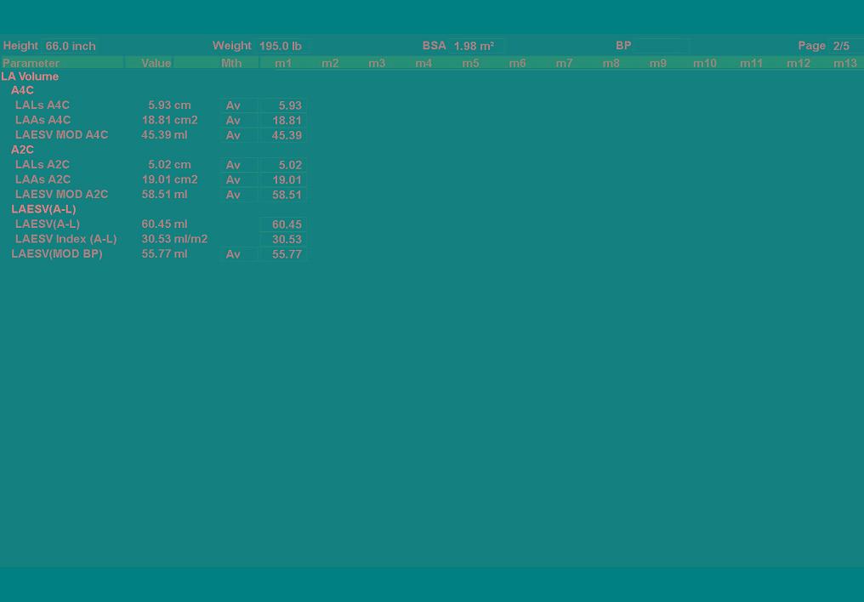Click the m1 cell for LAESV MOD A4C
Image resolution: width=864 pixels, height=602 pixels.
click(283, 135)
